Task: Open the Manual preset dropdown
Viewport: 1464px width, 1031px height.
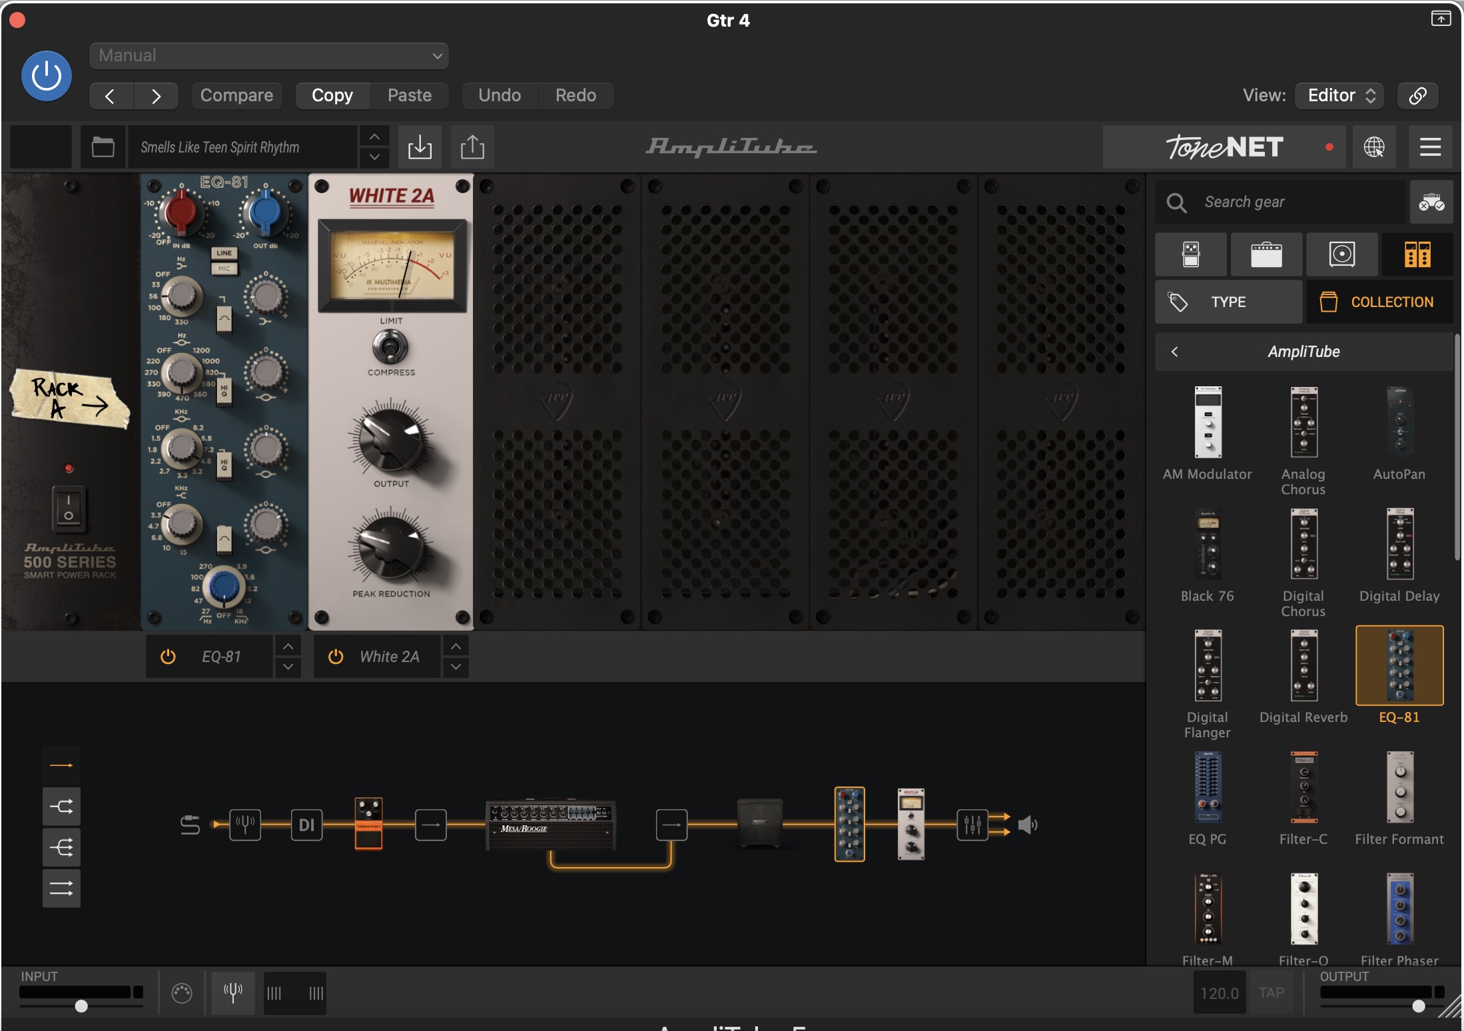Action: click(x=269, y=56)
